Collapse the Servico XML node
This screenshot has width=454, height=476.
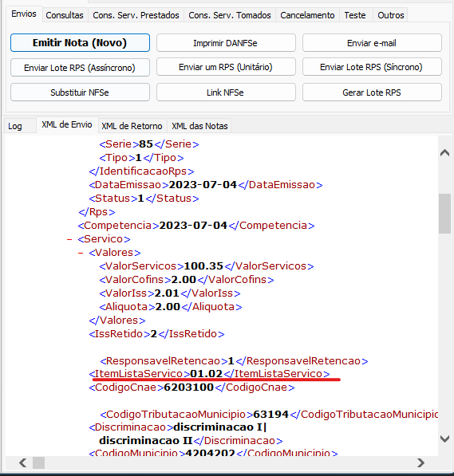pos(69,239)
